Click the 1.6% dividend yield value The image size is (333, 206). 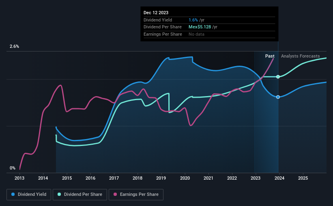[x=193, y=20]
